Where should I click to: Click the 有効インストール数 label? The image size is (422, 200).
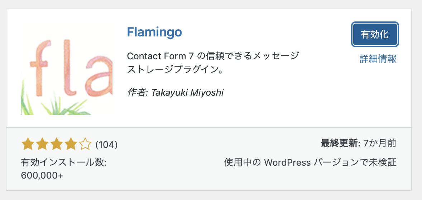tap(63, 162)
